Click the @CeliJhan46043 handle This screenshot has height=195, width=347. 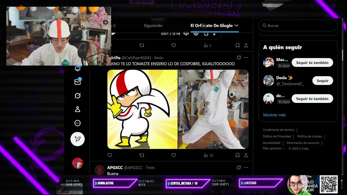136,58
